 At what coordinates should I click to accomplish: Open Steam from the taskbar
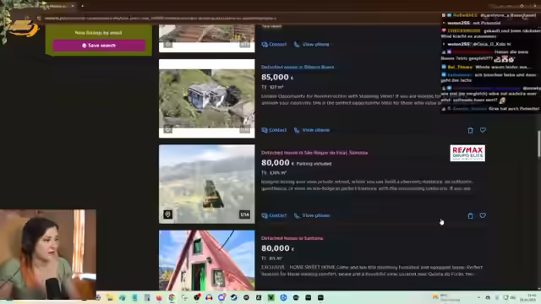point(233,297)
